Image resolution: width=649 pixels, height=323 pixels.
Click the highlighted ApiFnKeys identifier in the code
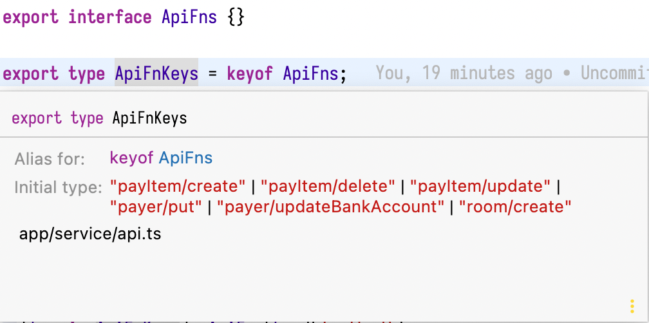click(156, 74)
